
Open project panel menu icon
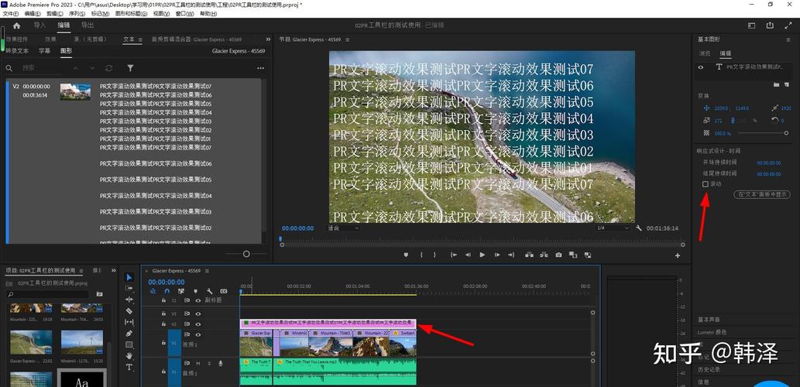(80, 270)
